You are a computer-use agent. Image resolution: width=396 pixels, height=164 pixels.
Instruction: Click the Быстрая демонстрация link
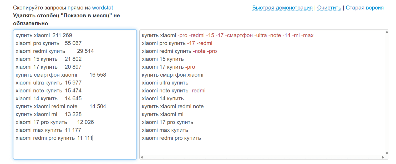(282, 8)
